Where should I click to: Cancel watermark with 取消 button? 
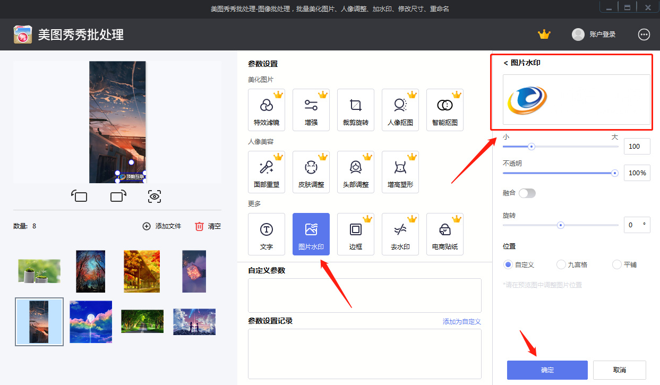(620, 370)
